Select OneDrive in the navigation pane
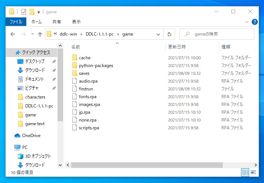 [31, 136]
